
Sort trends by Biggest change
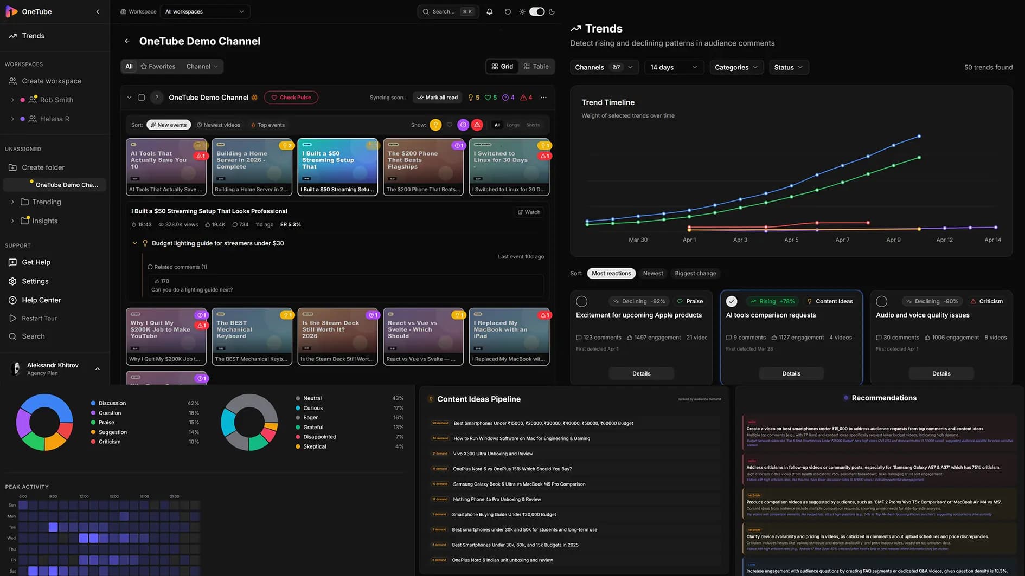[x=695, y=274]
